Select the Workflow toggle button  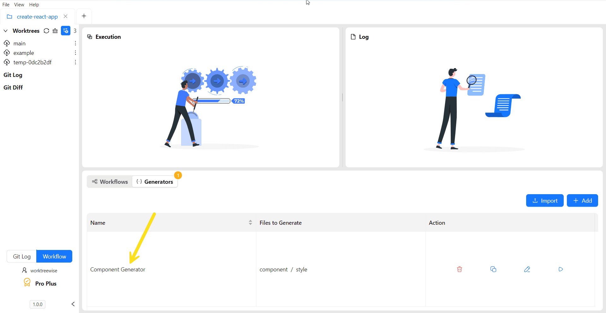coord(54,256)
